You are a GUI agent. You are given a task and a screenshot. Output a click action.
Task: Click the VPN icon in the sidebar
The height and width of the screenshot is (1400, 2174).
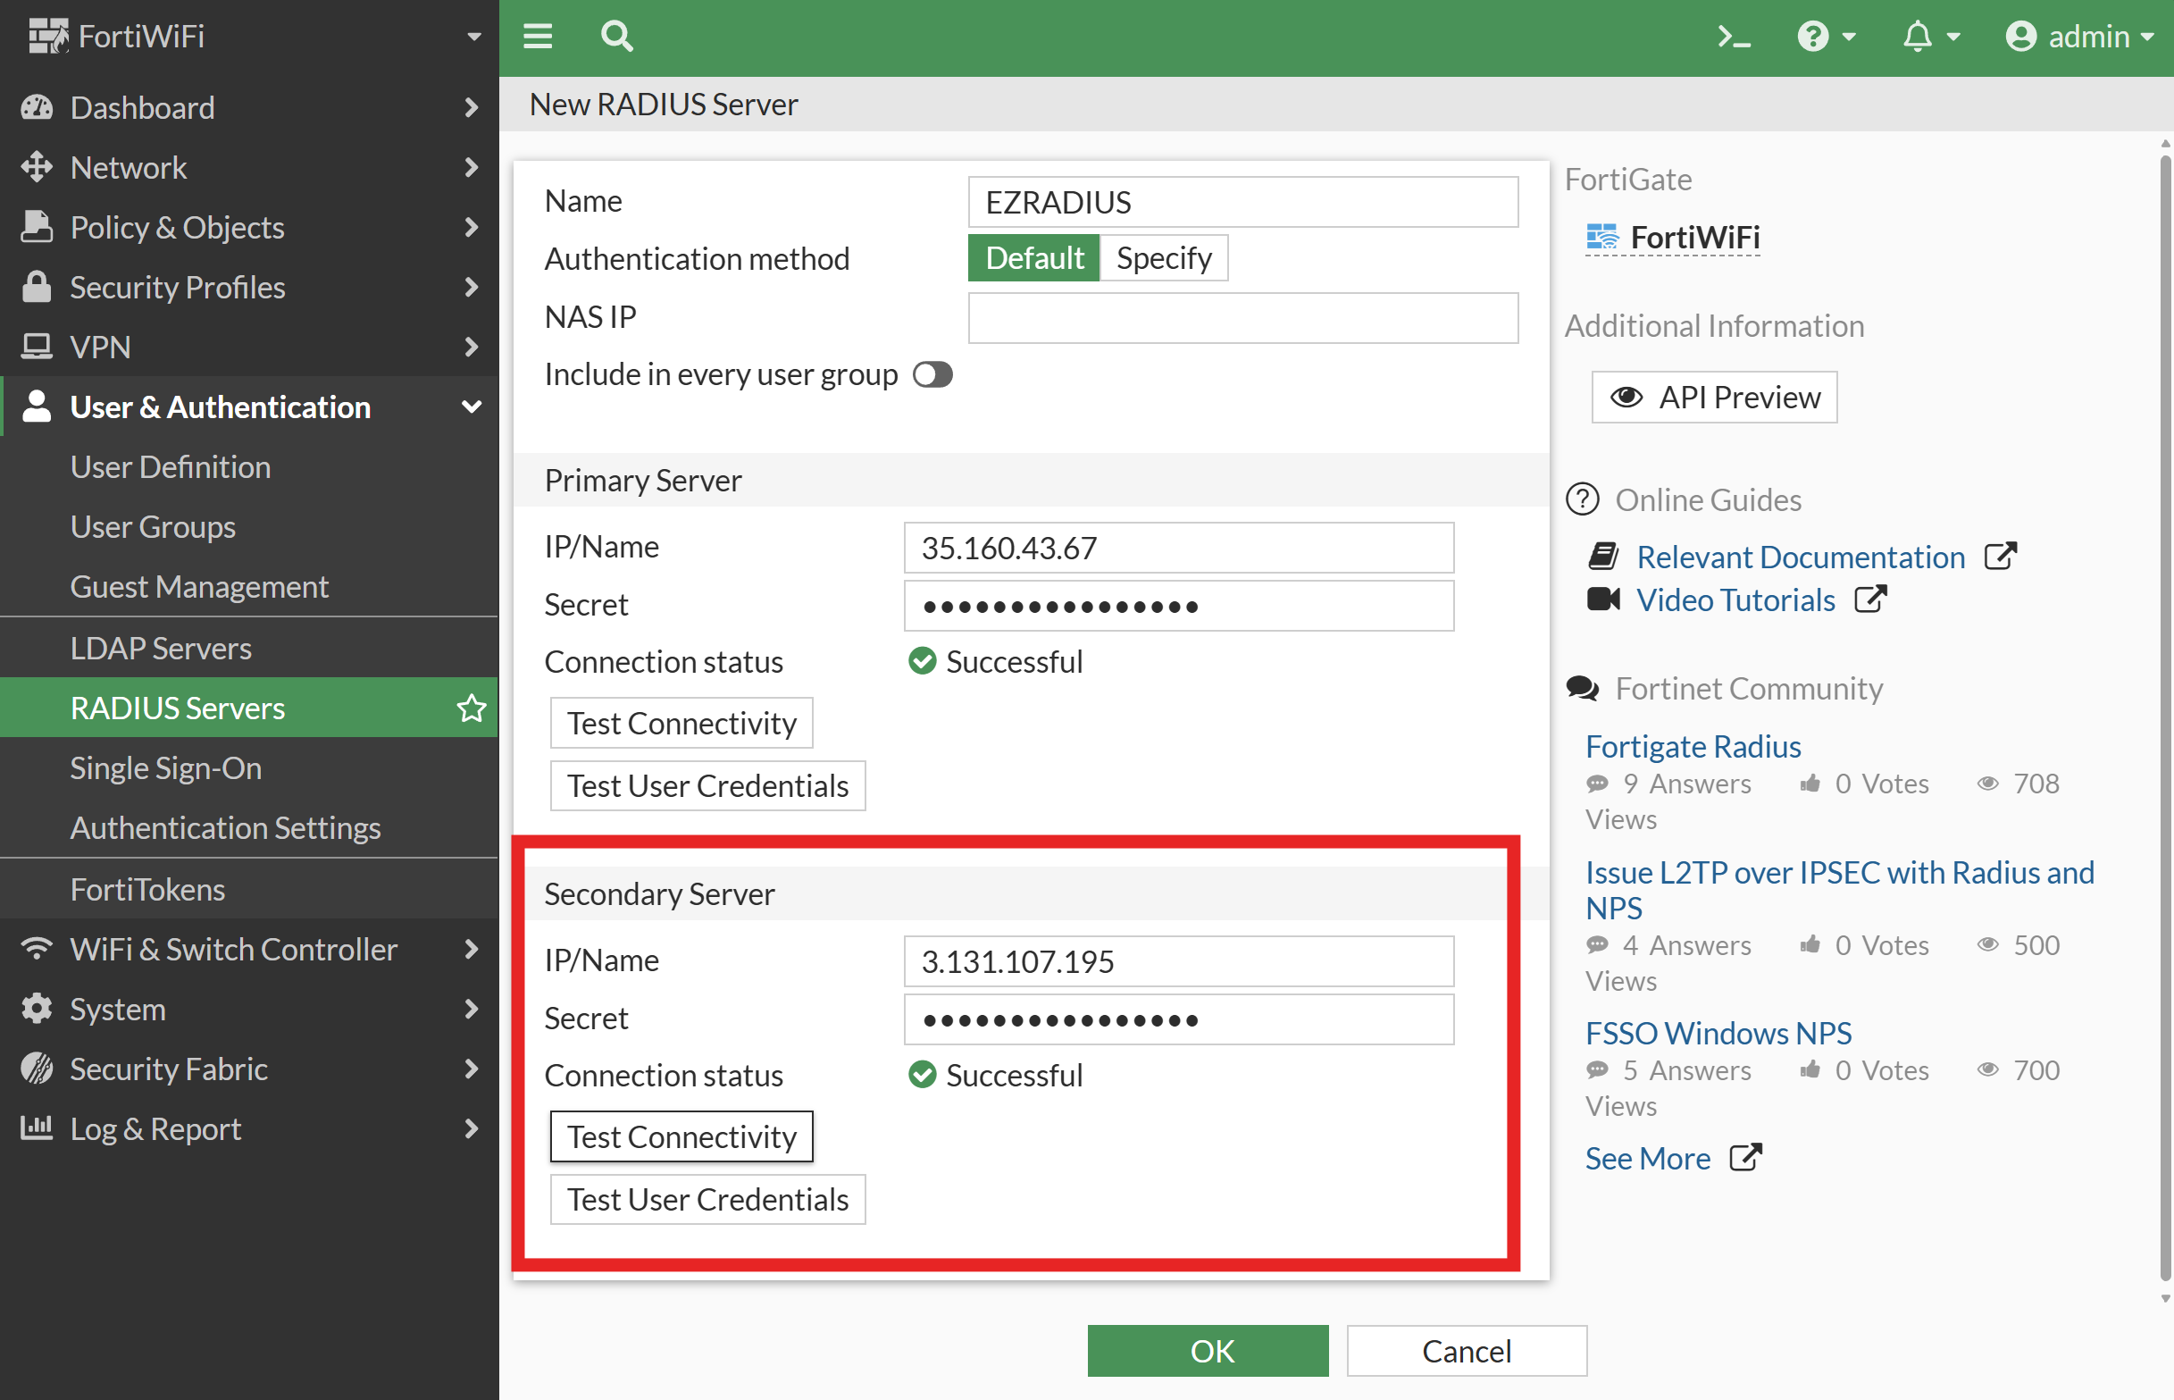click(x=37, y=347)
